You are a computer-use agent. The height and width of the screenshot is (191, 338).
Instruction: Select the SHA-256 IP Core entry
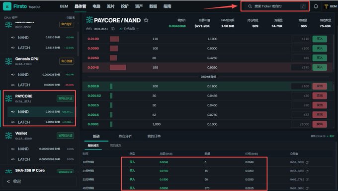[39, 171]
